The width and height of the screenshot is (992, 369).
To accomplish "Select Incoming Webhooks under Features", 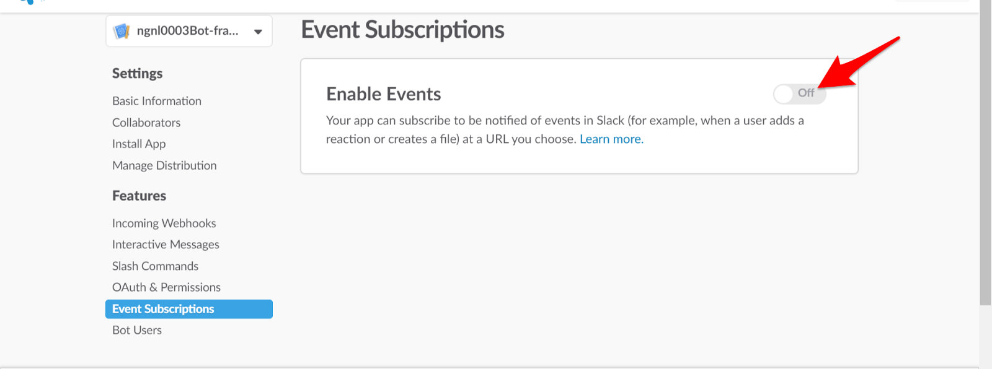I will tap(164, 223).
